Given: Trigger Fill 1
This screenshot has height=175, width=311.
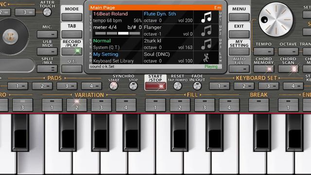Looking at the screenshot, I should [x=155, y=105].
